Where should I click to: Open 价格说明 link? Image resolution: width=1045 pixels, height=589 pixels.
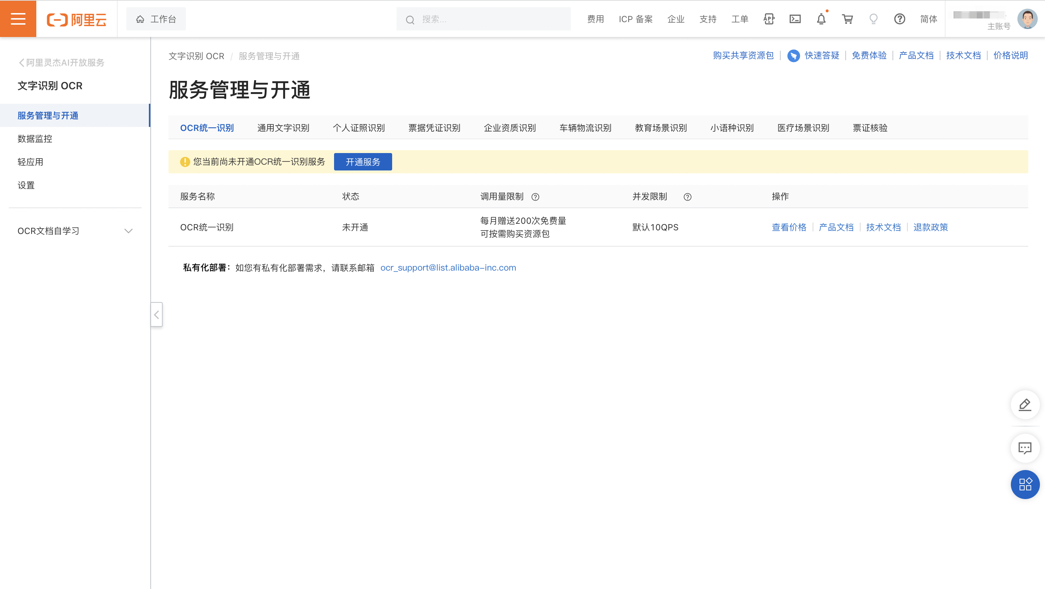1011,55
